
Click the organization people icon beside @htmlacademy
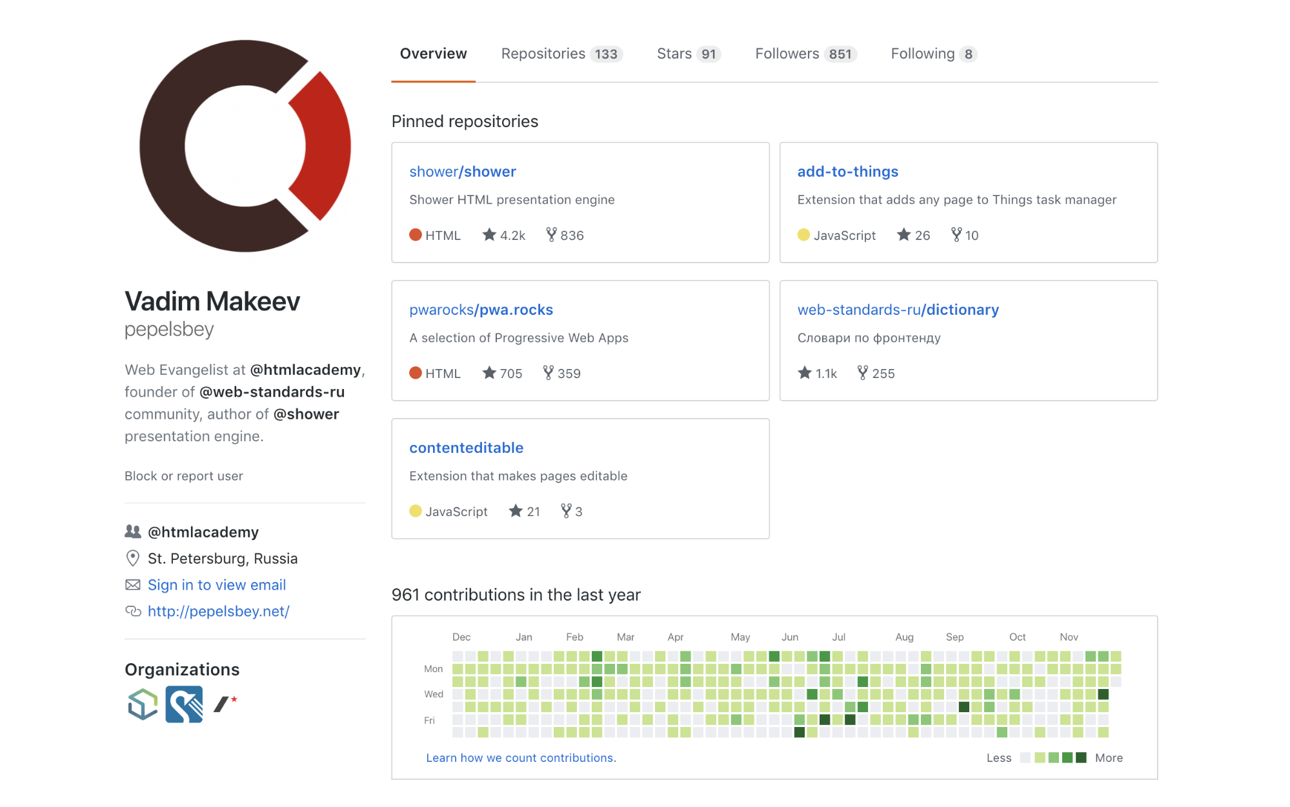[x=133, y=532]
